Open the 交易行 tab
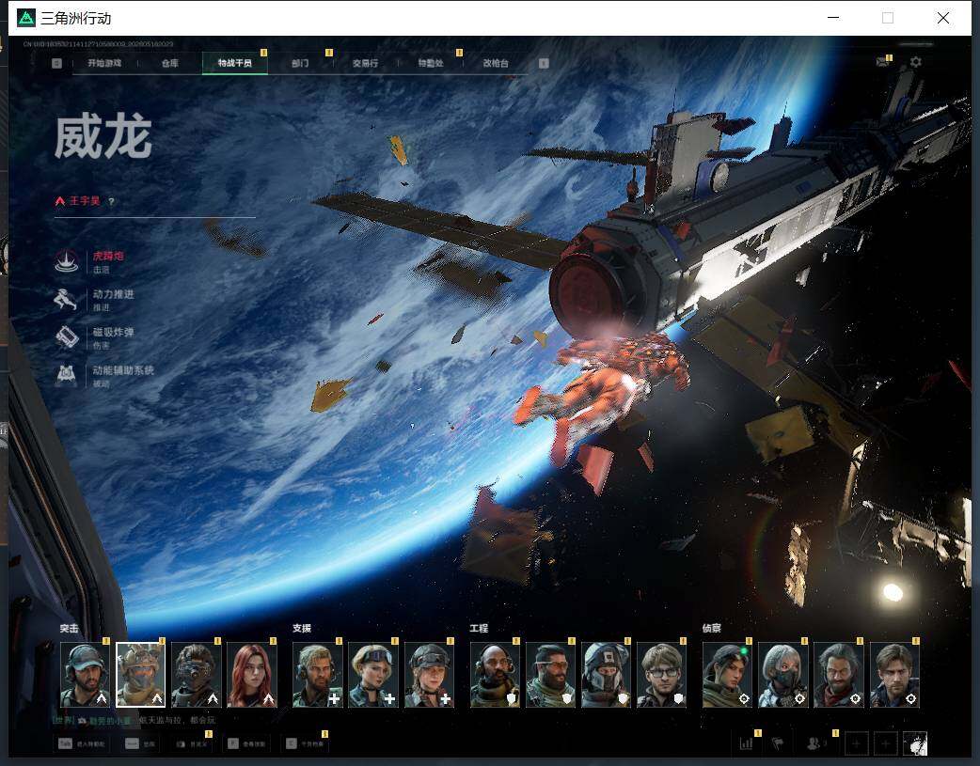 365,63
